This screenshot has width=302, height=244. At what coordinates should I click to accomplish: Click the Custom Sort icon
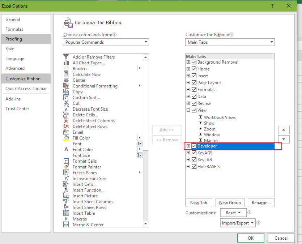pos(66,97)
